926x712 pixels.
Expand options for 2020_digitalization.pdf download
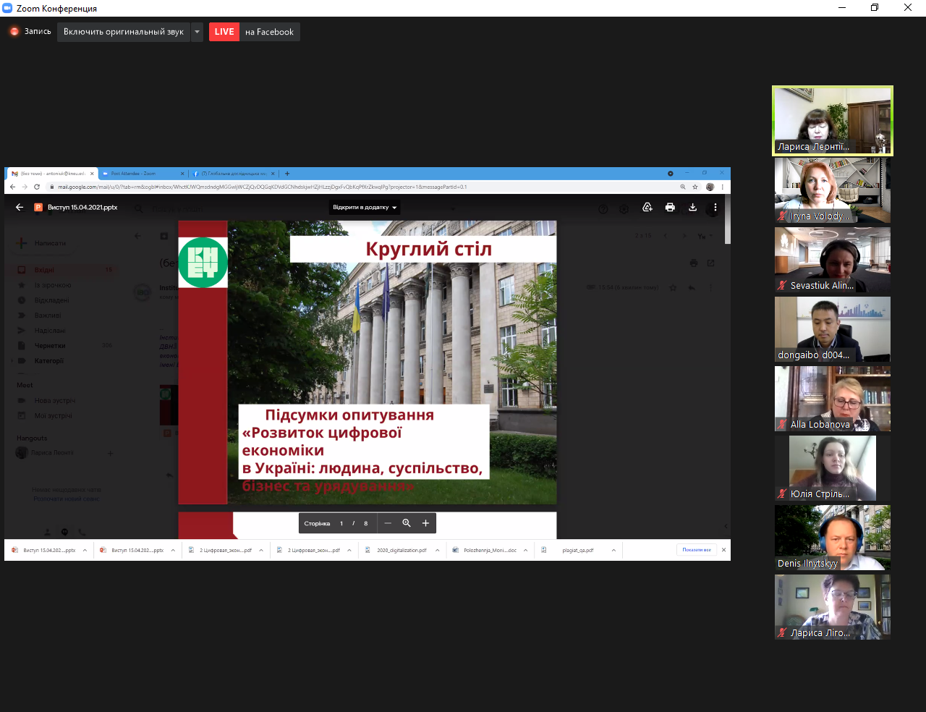(x=437, y=550)
